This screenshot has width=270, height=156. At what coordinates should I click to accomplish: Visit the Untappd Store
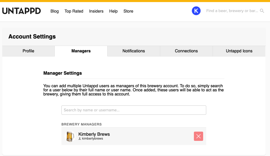point(128,11)
